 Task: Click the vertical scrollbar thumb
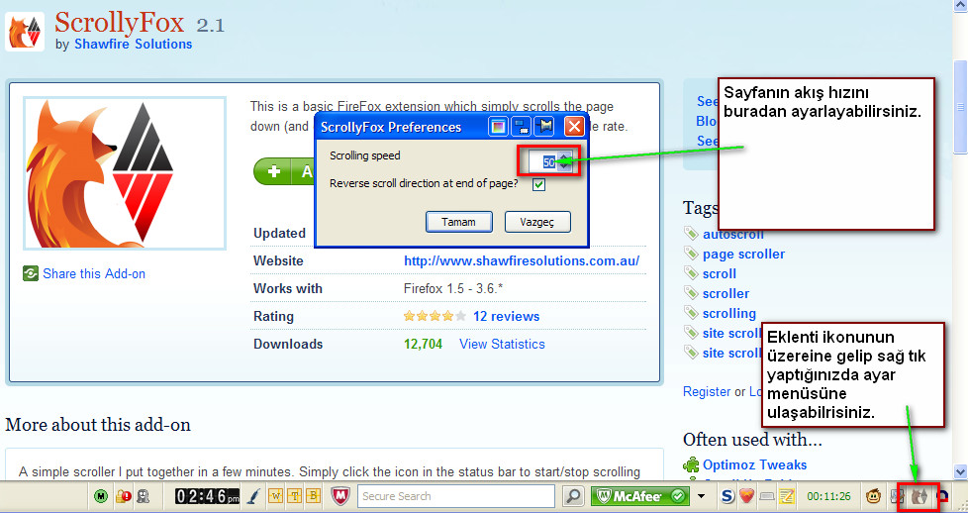[959, 106]
